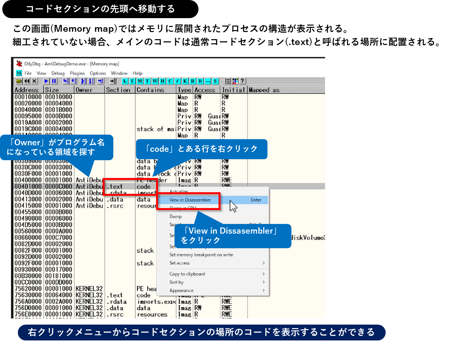
Task: Click the Type column header
Action: (x=185, y=90)
